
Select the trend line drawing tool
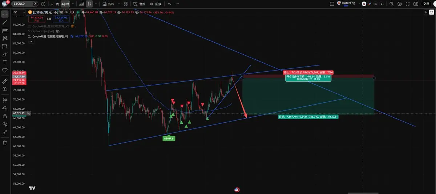[x=5, y=22]
